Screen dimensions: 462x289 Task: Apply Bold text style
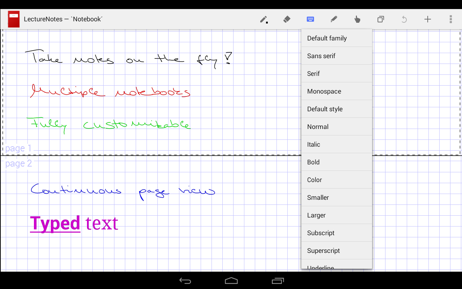coord(337,162)
